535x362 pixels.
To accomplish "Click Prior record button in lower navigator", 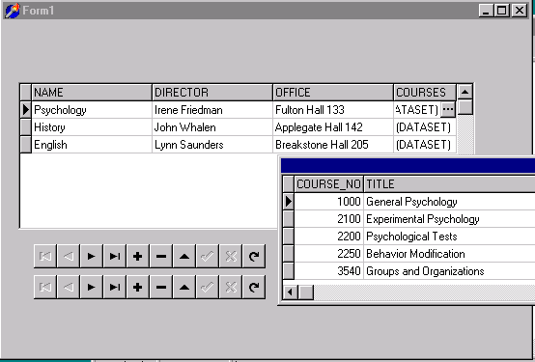I will click(69, 287).
